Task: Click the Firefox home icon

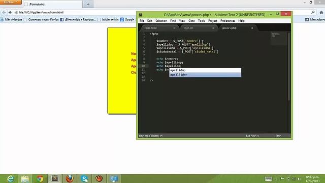Action: [x=321, y=12]
